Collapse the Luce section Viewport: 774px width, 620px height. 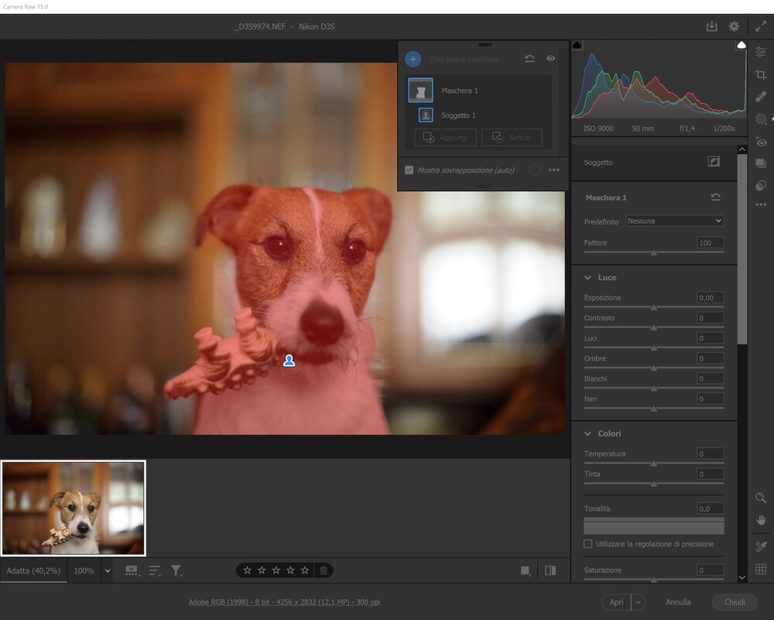[x=588, y=277]
